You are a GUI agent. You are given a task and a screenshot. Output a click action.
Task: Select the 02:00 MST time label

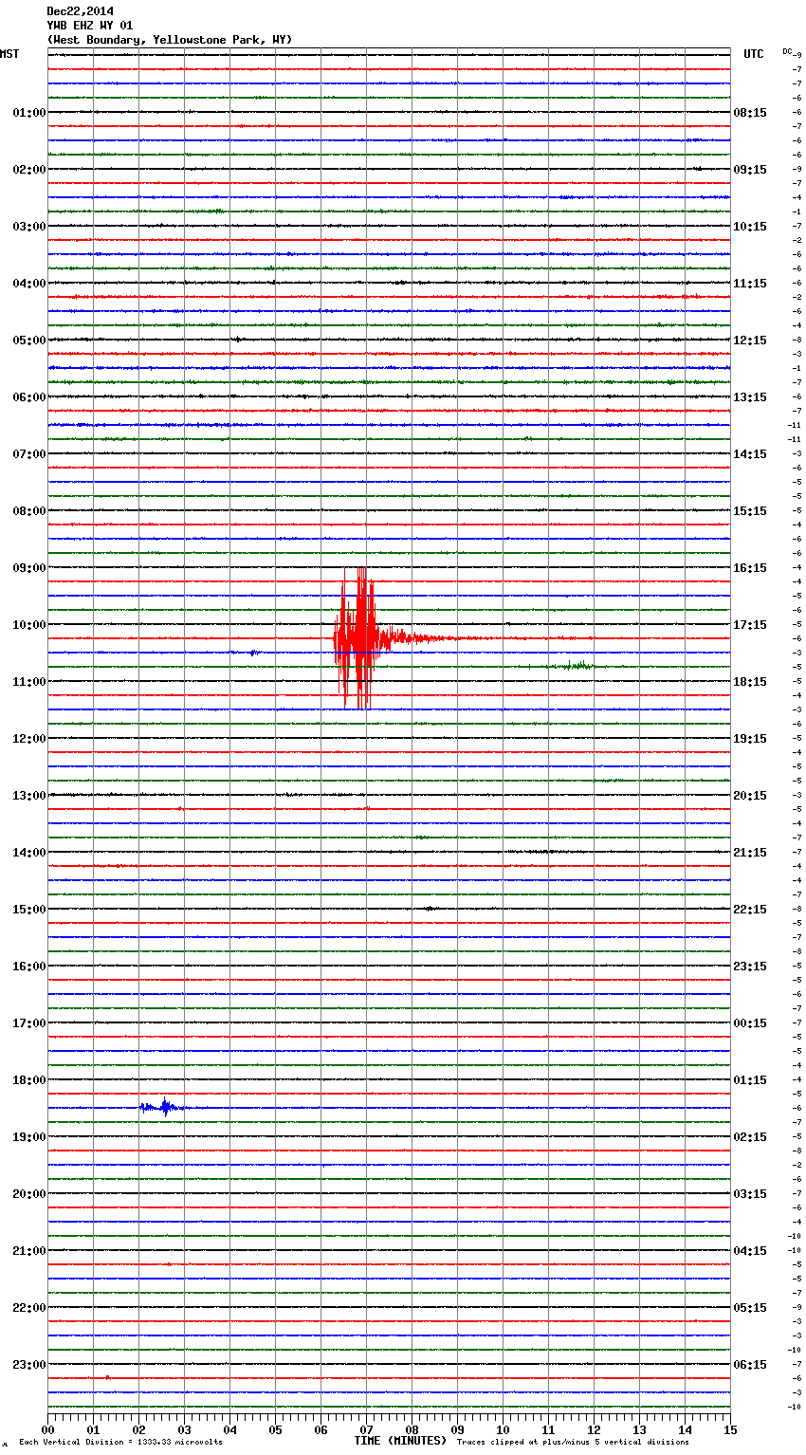pyautogui.click(x=28, y=170)
